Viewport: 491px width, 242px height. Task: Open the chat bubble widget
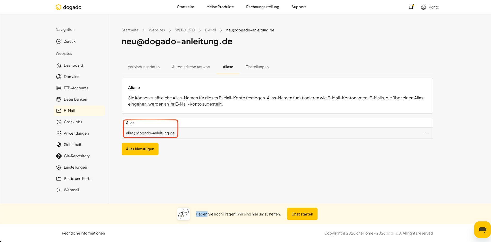pyautogui.click(x=482, y=229)
